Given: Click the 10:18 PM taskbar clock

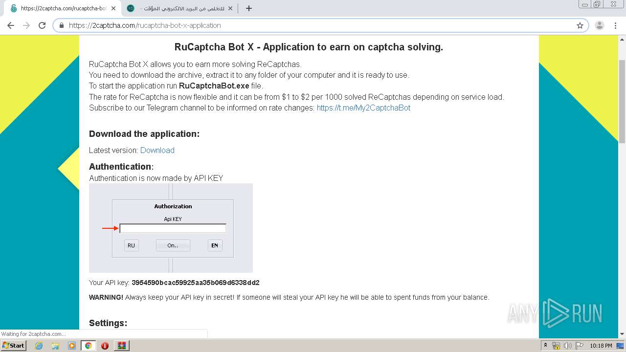Looking at the screenshot, I should [601, 346].
